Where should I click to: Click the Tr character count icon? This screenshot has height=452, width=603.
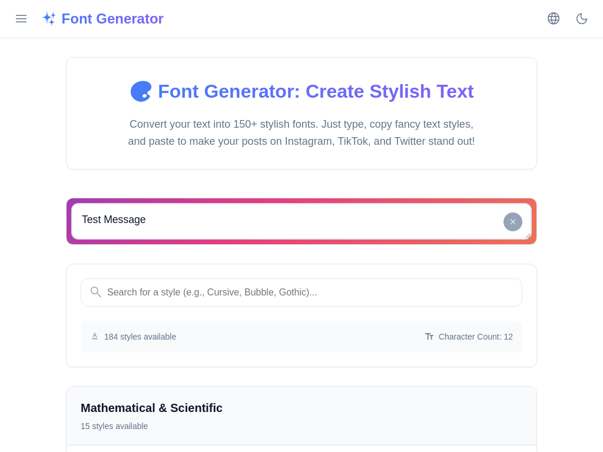pos(429,337)
